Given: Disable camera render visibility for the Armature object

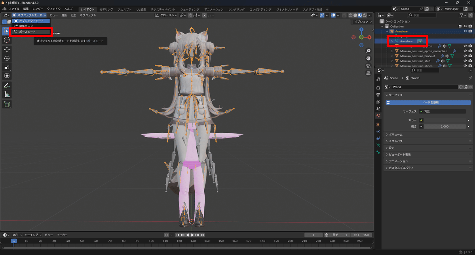Looking at the screenshot, I should tap(469, 31).
